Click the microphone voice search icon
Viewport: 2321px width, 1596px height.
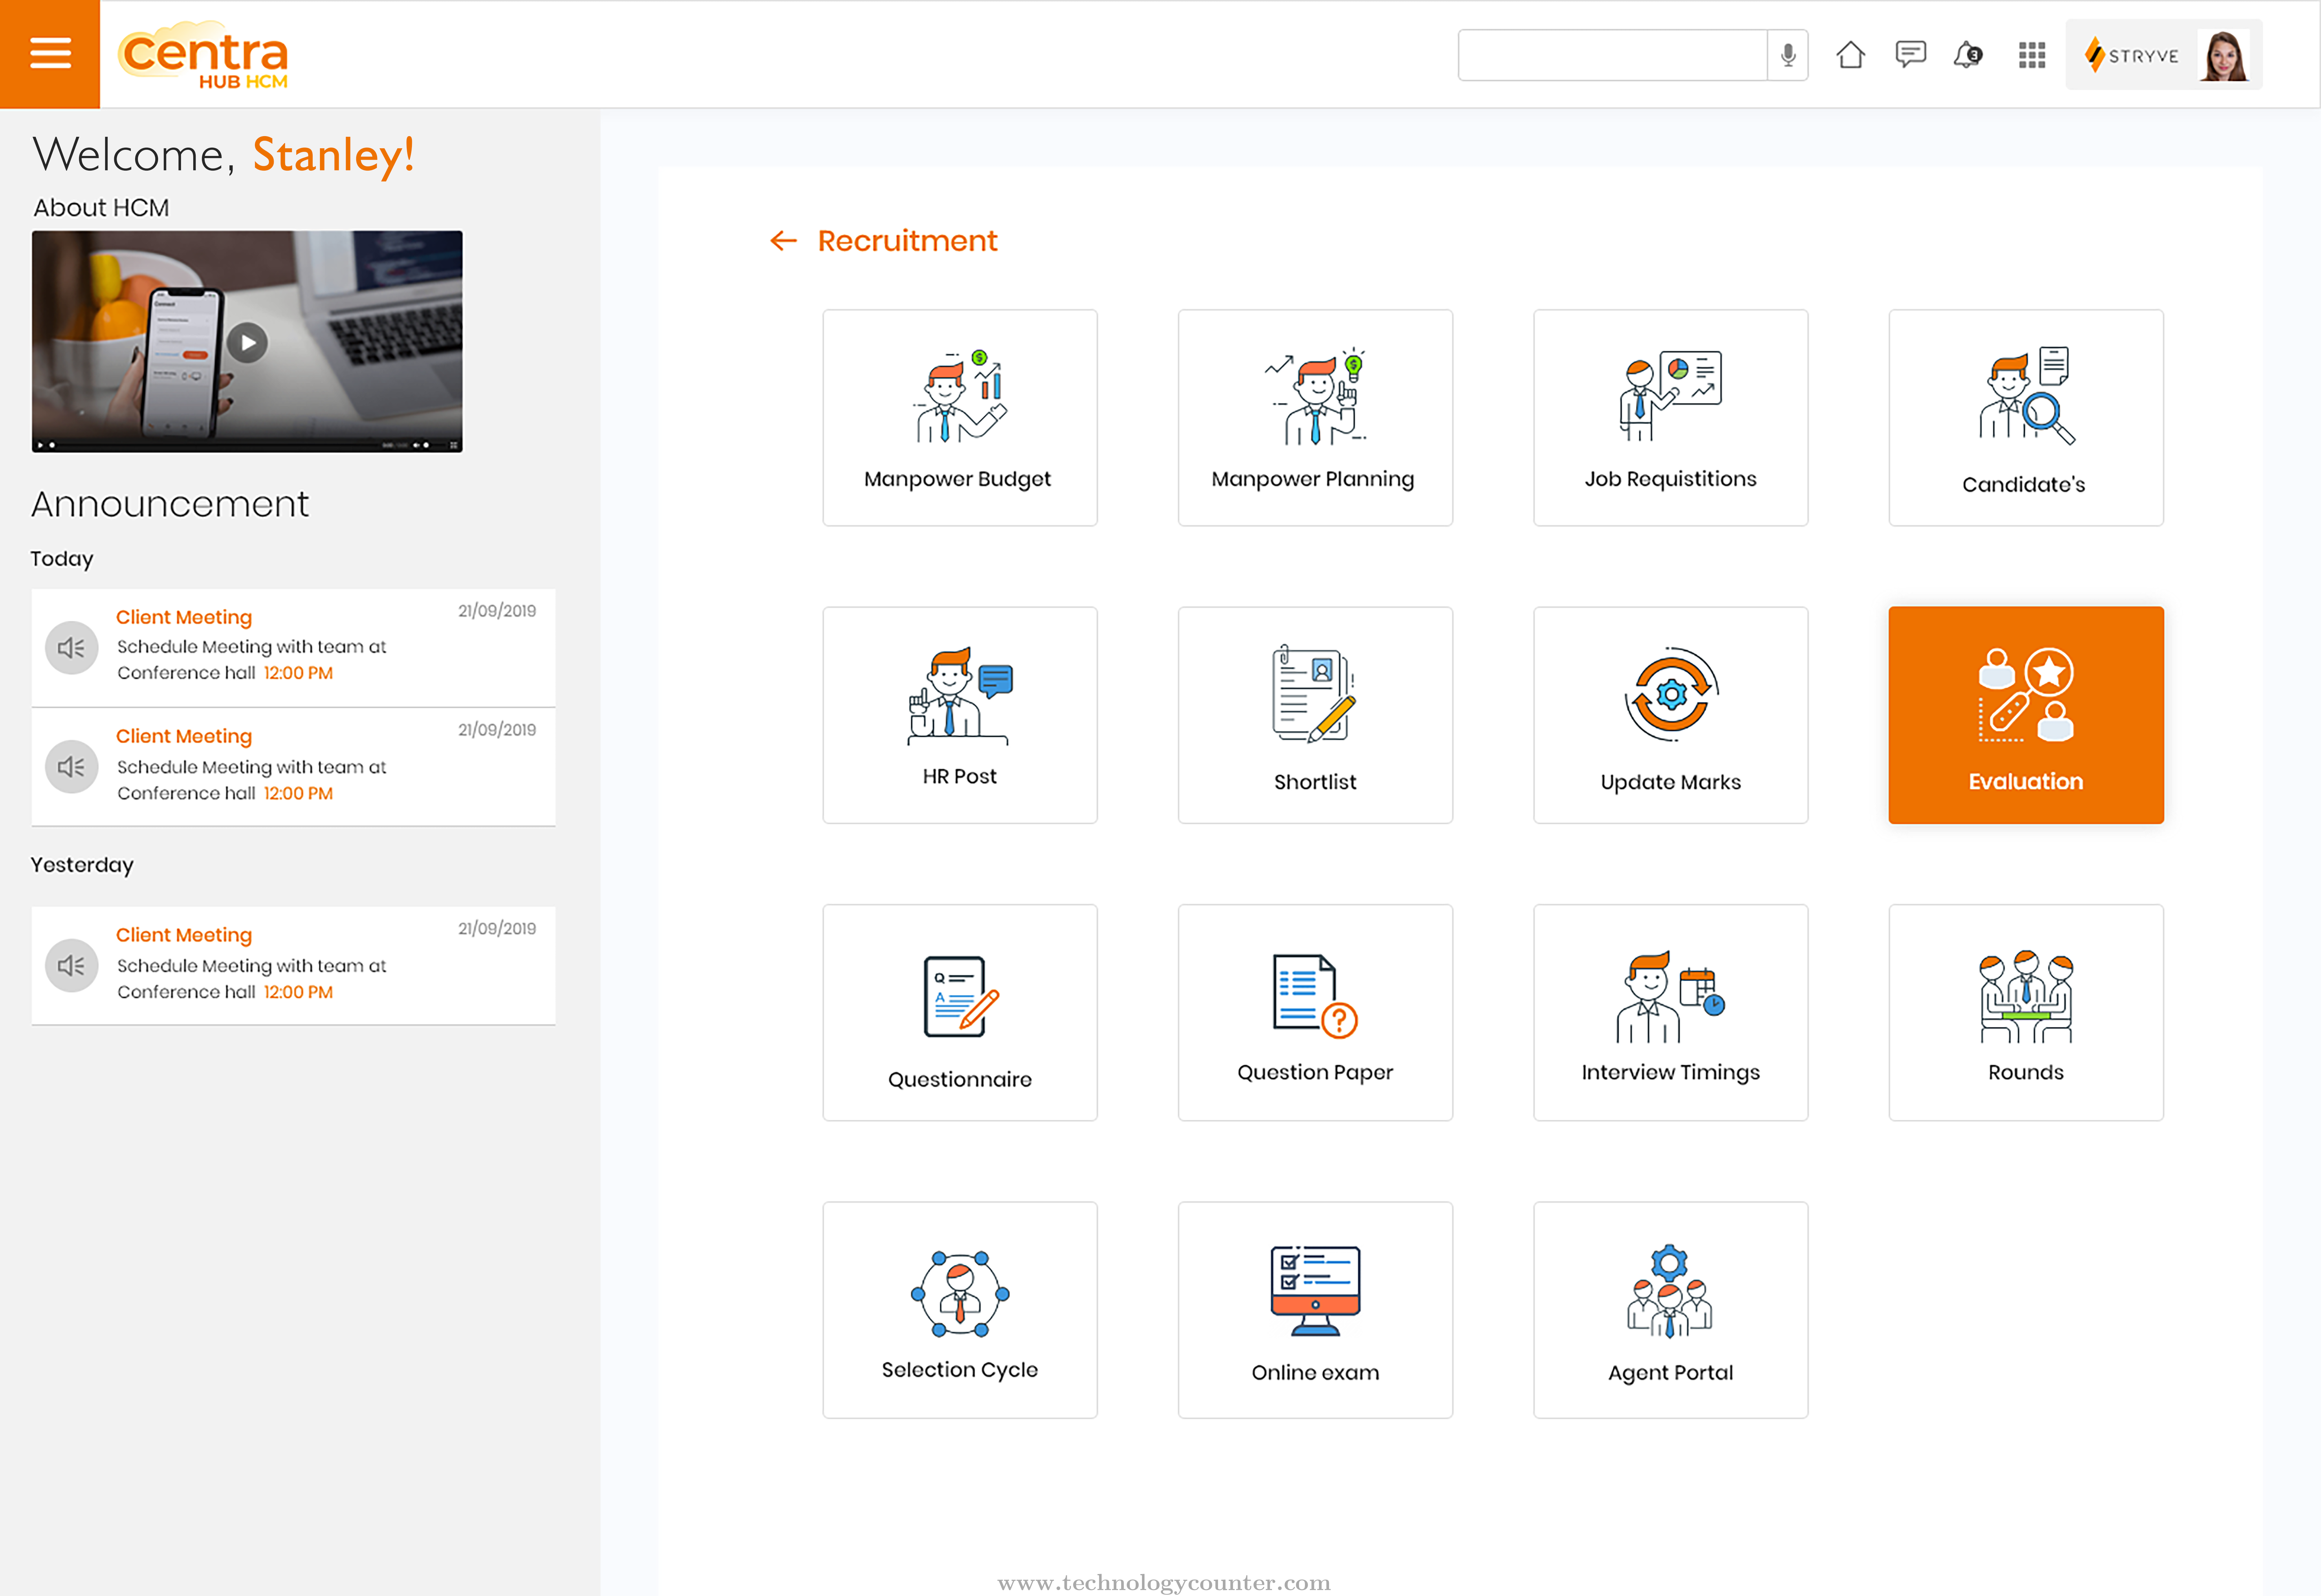1788,55
